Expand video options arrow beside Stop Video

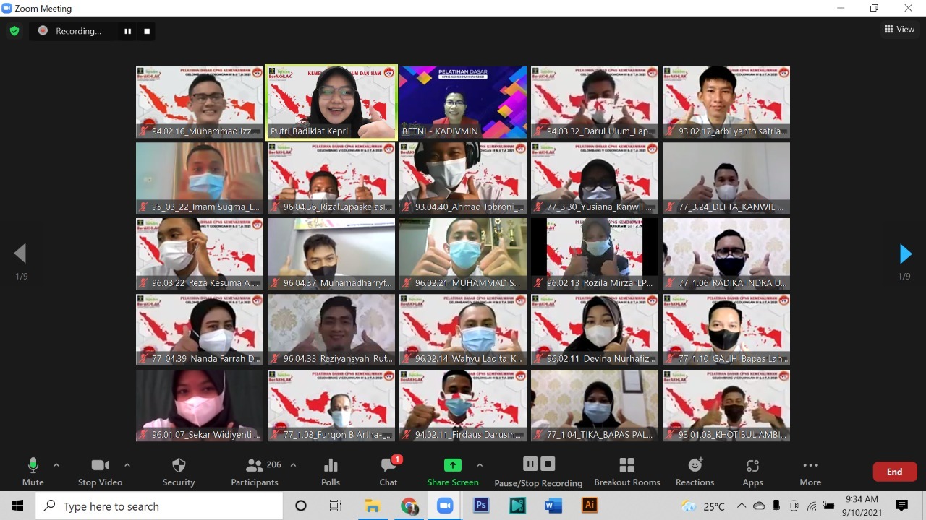coord(127,465)
